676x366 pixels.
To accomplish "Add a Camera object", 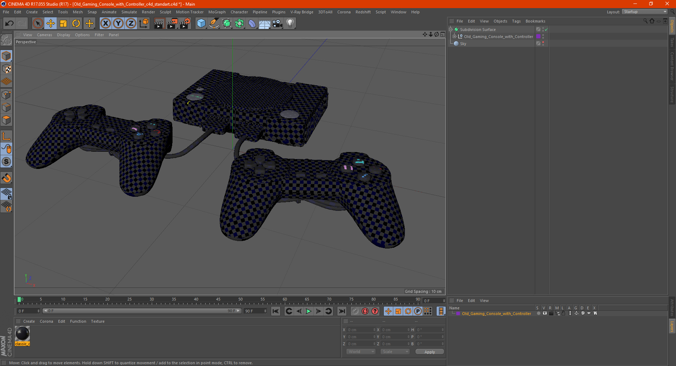I will 277,24.
